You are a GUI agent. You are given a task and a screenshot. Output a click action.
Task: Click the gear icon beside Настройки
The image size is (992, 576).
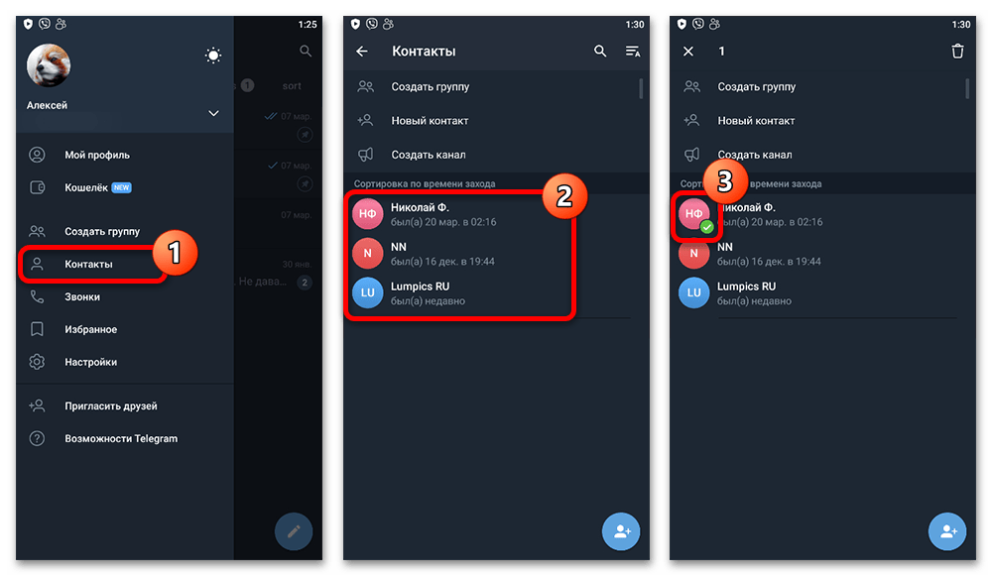[x=38, y=362]
